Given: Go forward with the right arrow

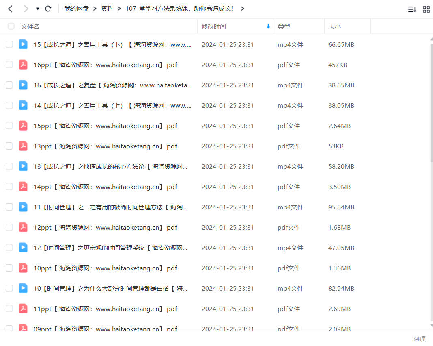Looking at the screenshot, I should pos(26,9).
